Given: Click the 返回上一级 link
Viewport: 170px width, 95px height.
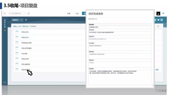Looking at the screenshot, I should tap(17, 26).
